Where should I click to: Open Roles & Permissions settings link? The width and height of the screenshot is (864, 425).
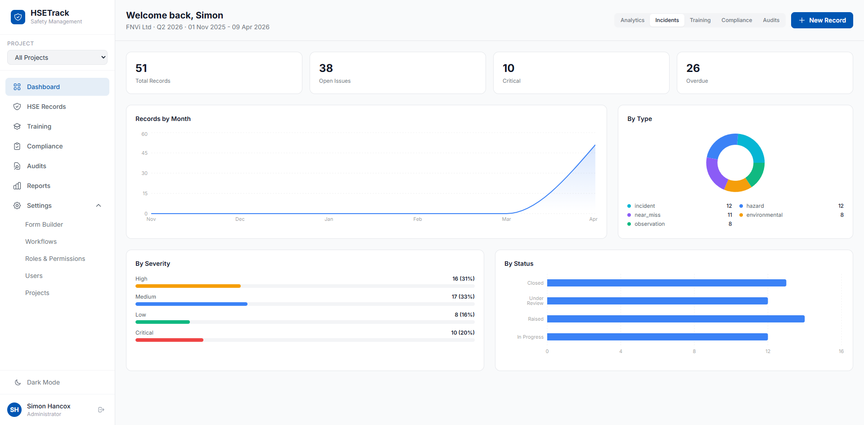click(x=55, y=259)
